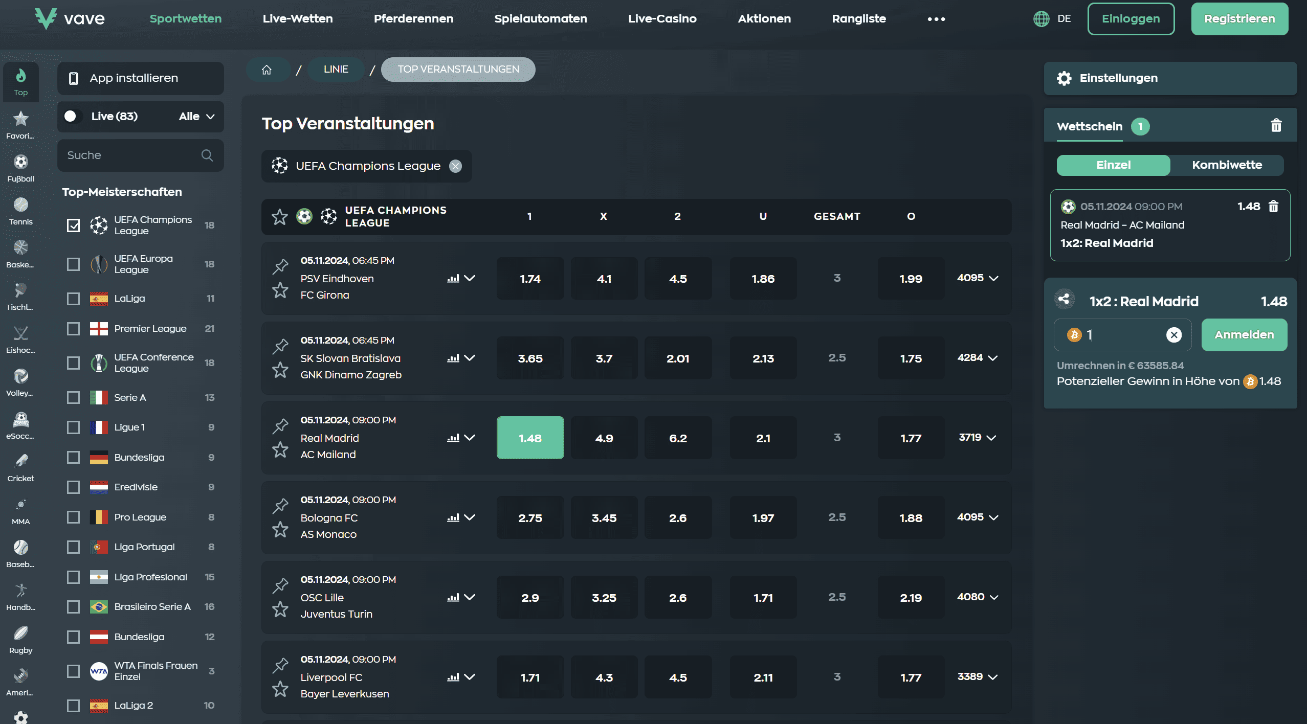Viewport: 1307px width, 724px height.
Task: Click App installieren button
Action: click(x=141, y=78)
